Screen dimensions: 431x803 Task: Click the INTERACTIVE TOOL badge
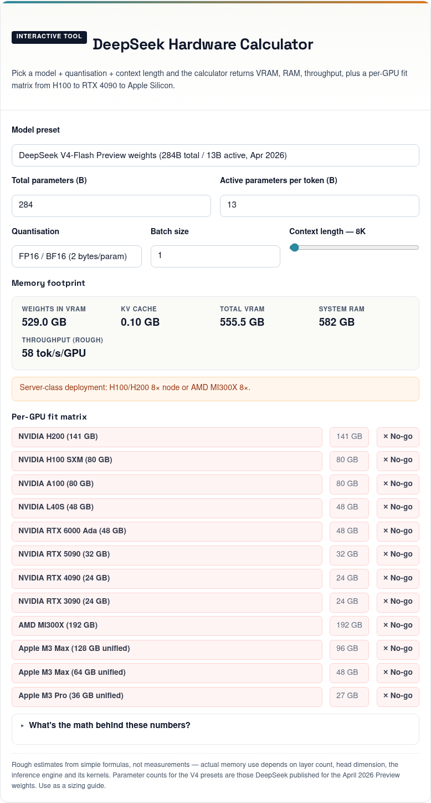(49, 37)
